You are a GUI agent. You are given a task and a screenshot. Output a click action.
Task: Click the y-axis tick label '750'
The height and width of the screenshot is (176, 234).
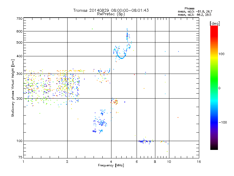click(19, 18)
